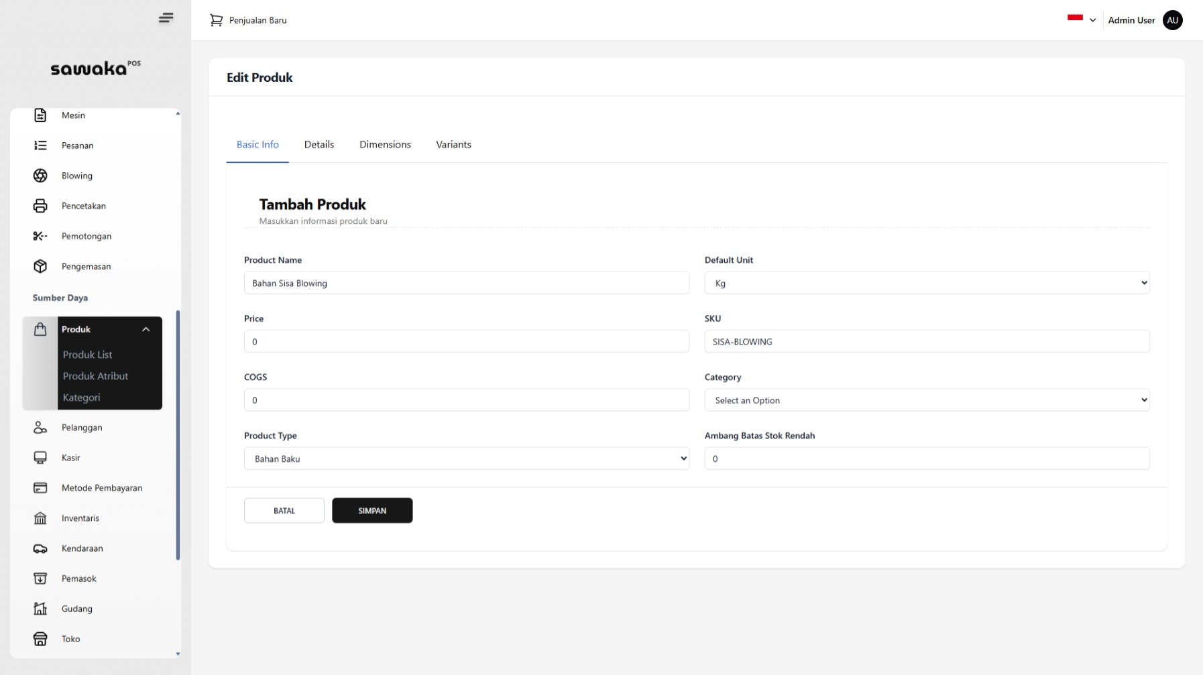
Task: Click the SIMPAN button
Action: pyautogui.click(x=372, y=510)
